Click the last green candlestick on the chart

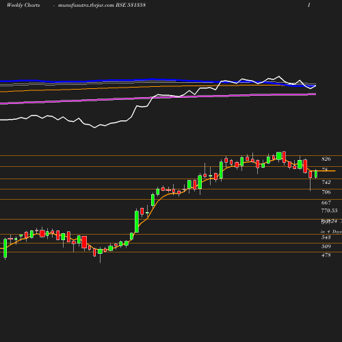click(x=316, y=174)
